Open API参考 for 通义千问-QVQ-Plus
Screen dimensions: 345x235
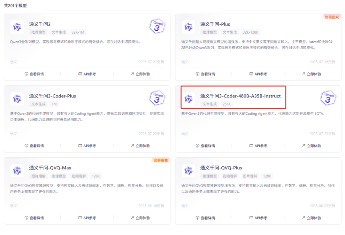(x=258, y=218)
